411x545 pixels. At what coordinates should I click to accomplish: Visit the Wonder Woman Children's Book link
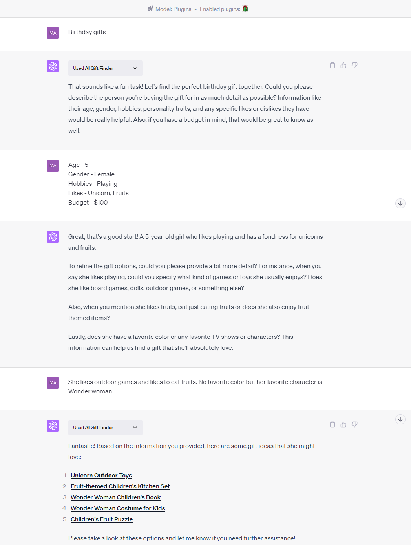[x=115, y=497]
